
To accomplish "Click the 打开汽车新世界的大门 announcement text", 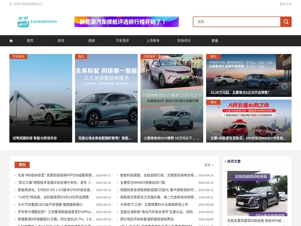I will point(28,4).
